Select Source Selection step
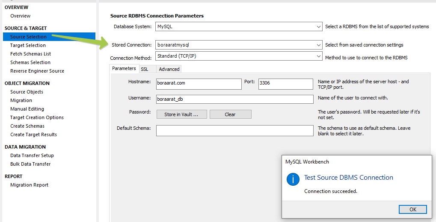436x222 pixels. (49, 37)
